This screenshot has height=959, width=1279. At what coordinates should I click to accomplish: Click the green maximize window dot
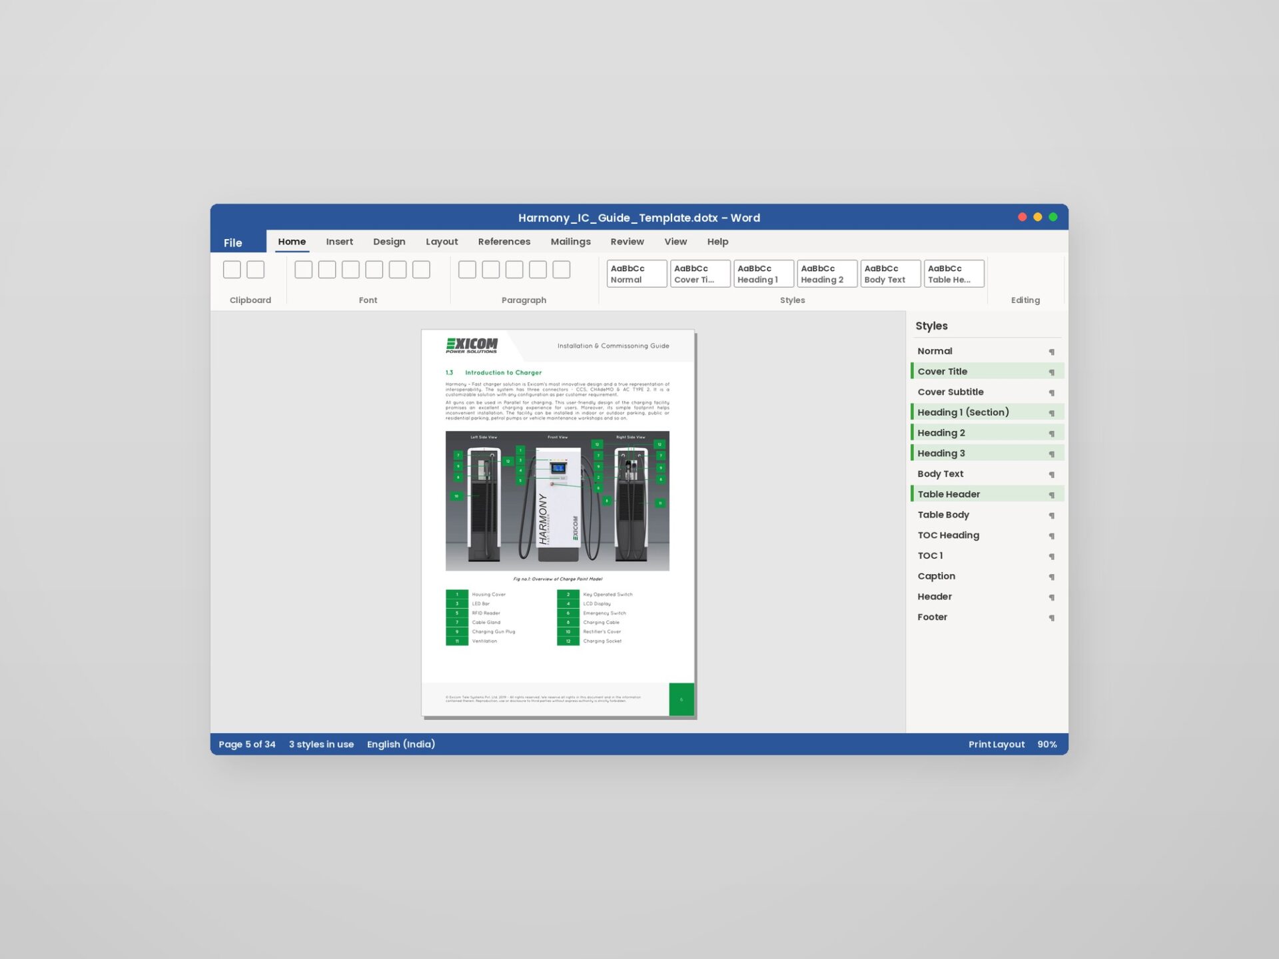(x=1053, y=217)
